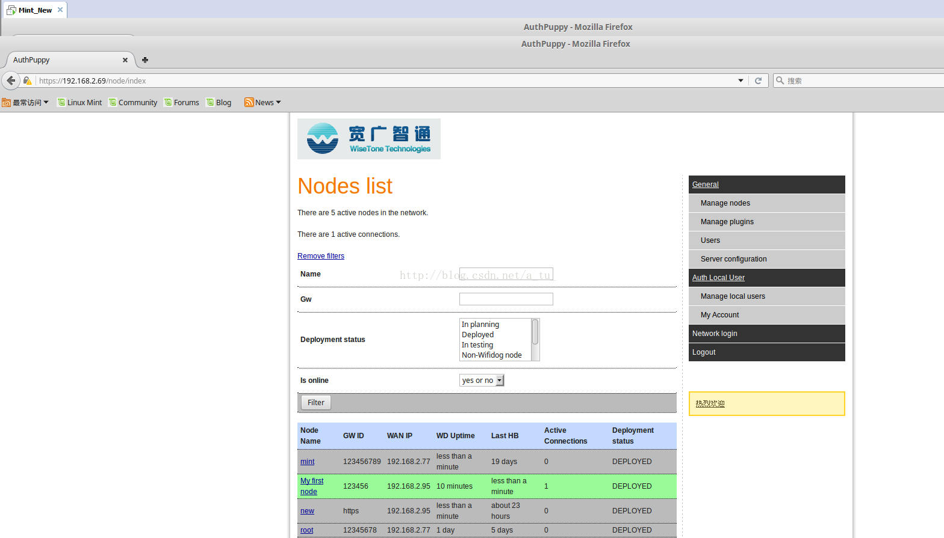Select 'Deployed' in Deployment status list
Screen dimensions: 944x538
coord(478,335)
